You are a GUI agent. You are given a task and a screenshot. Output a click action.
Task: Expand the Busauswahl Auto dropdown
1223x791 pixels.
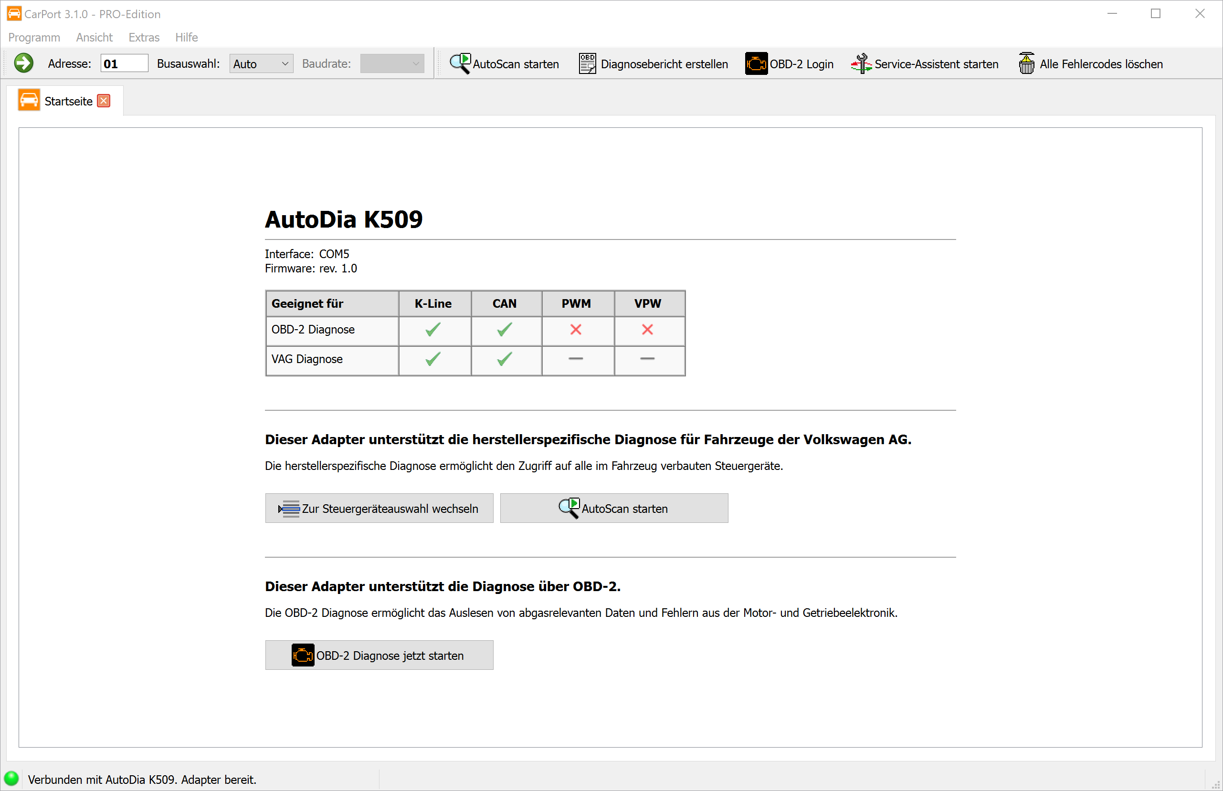click(261, 64)
